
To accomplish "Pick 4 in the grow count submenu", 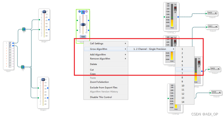I will coord(185,61).
